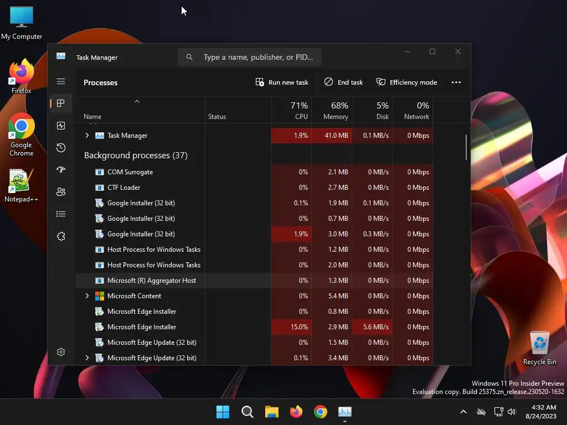Viewport: 567px width, 425px height.
Task: Click the Efficiency mode button
Action: coord(406,82)
